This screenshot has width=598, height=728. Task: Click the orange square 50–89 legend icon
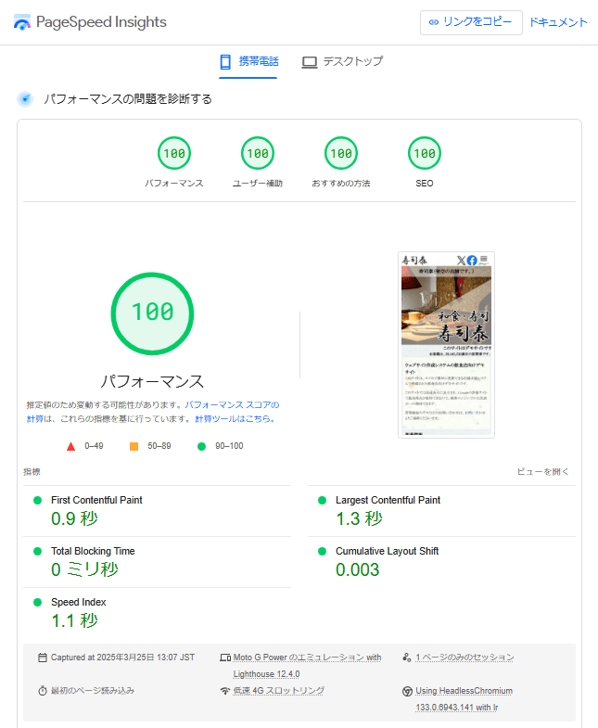pyautogui.click(x=134, y=446)
